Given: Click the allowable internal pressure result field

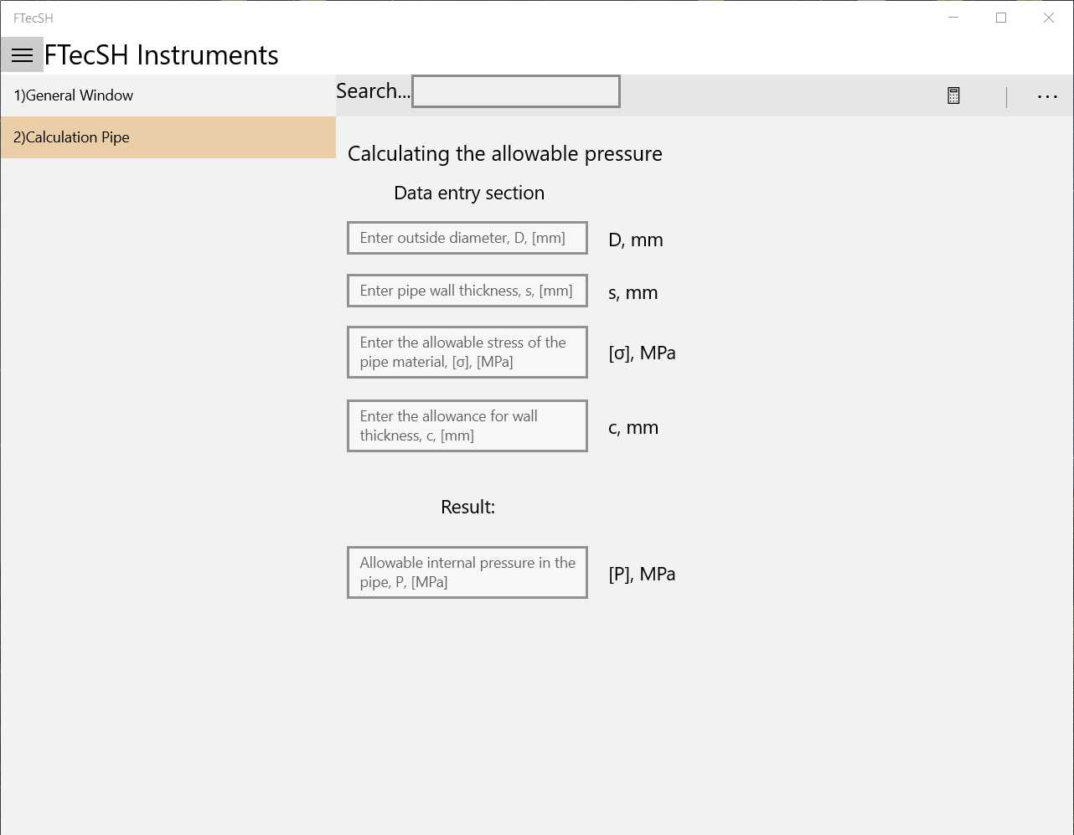Looking at the screenshot, I should pos(467,572).
